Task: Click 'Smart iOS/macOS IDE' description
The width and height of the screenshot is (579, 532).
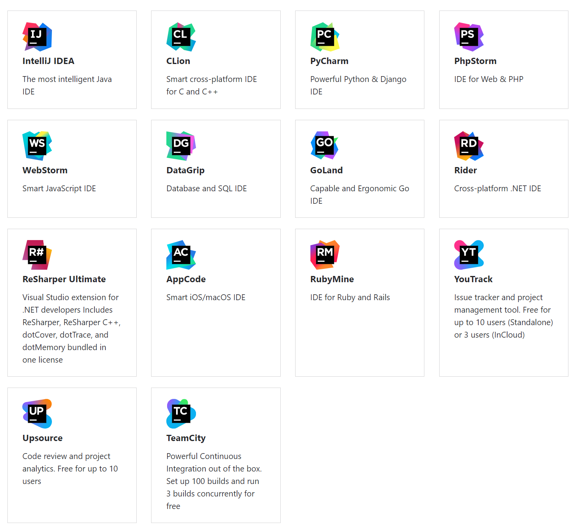Action: [x=206, y=297]
